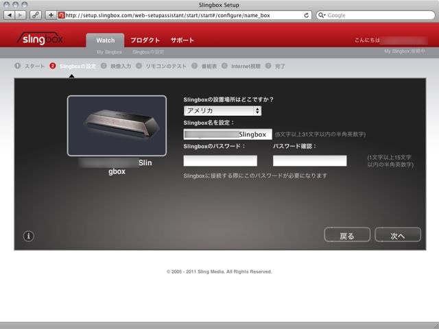The height and width of the screenshot is (329, 439).
Task: Click the browser forward arrow button
Action: (x=21, y=15)
